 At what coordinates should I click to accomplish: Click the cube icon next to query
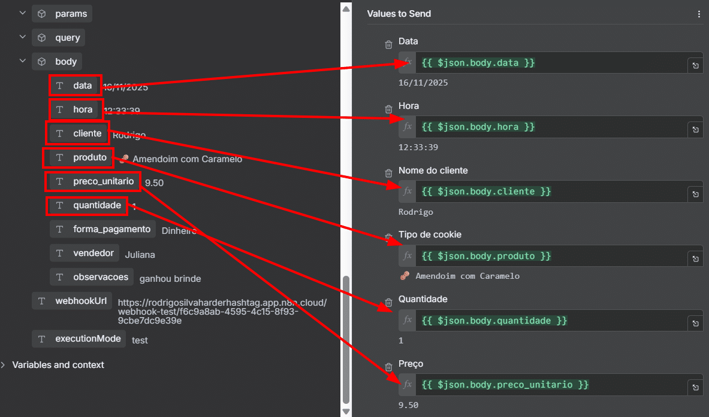(41, 38)
